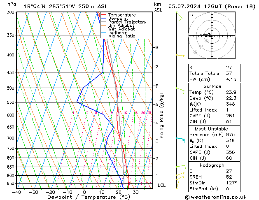
Task: Click the '300' hPa pressure label
Action: [x=12, y=12]
